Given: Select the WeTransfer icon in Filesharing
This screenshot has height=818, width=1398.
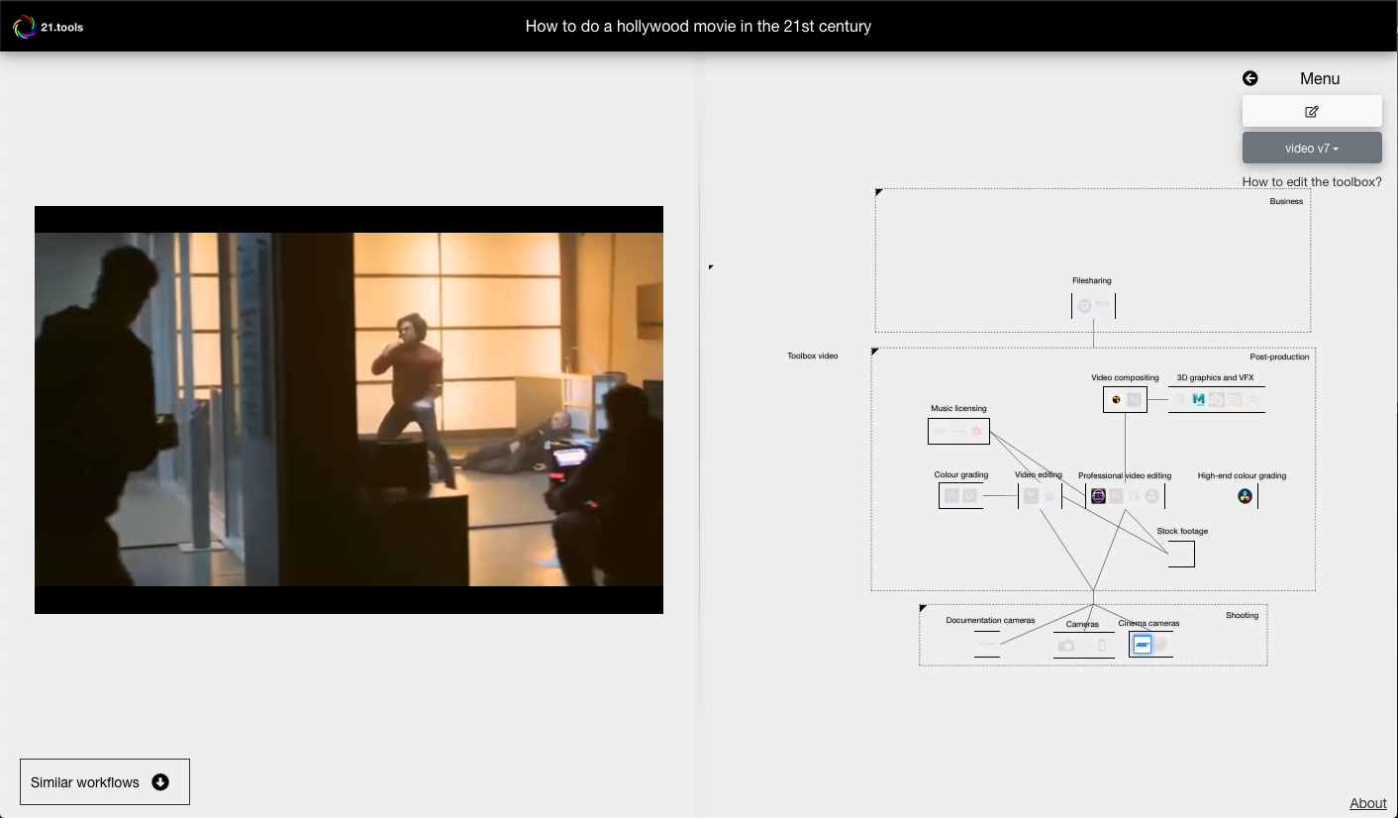Looking at the screenshot, I should (1102, 306).
